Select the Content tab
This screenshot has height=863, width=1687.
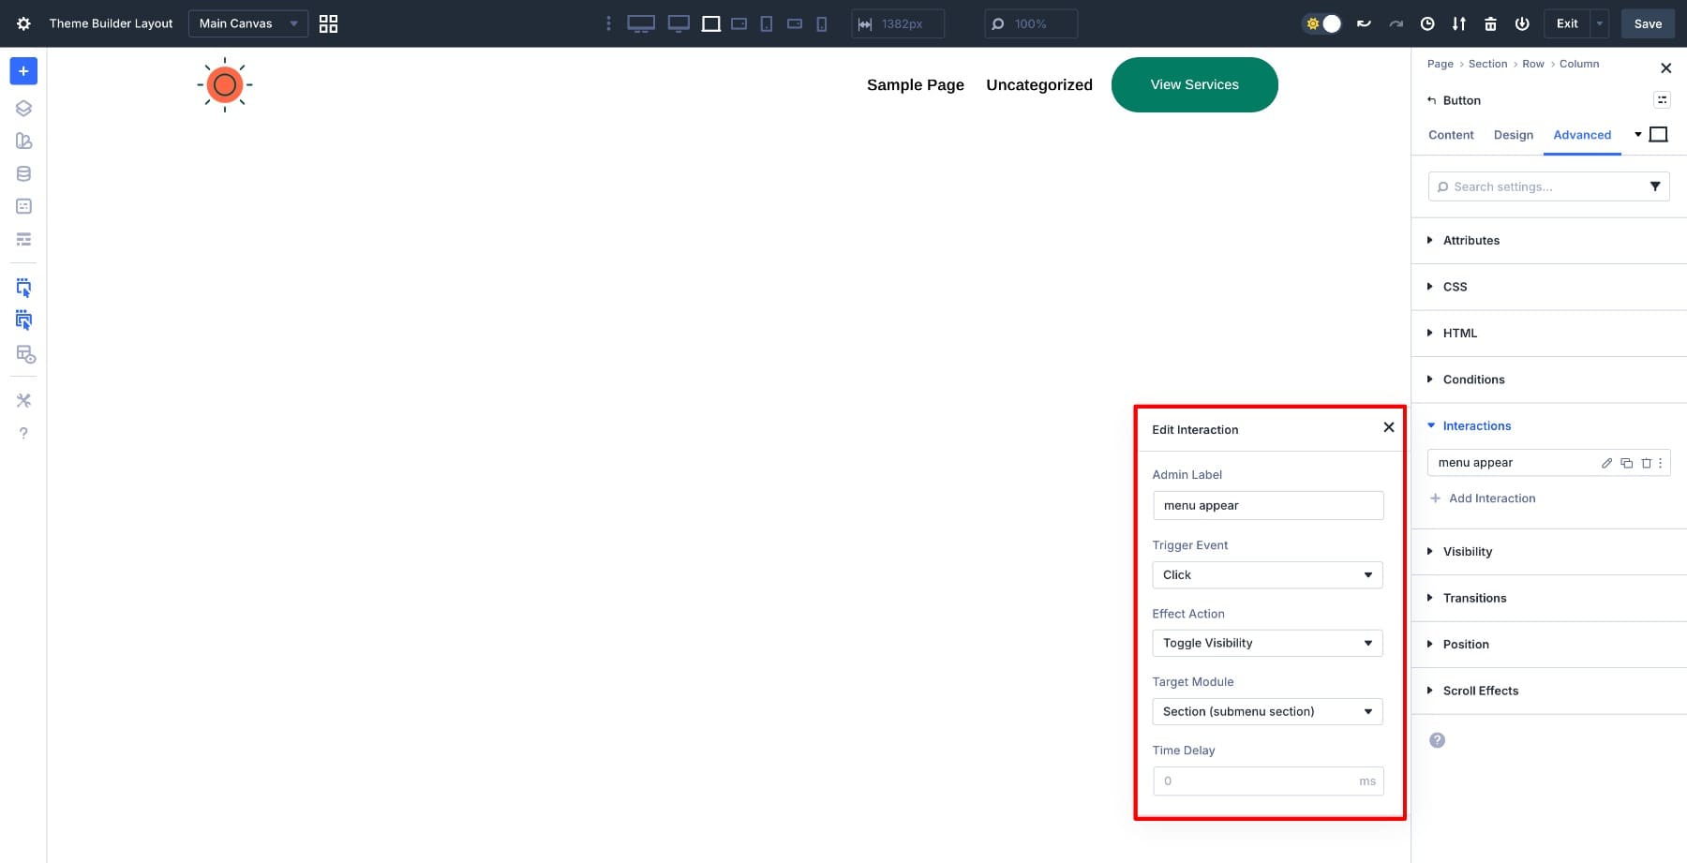point(1451,135)
